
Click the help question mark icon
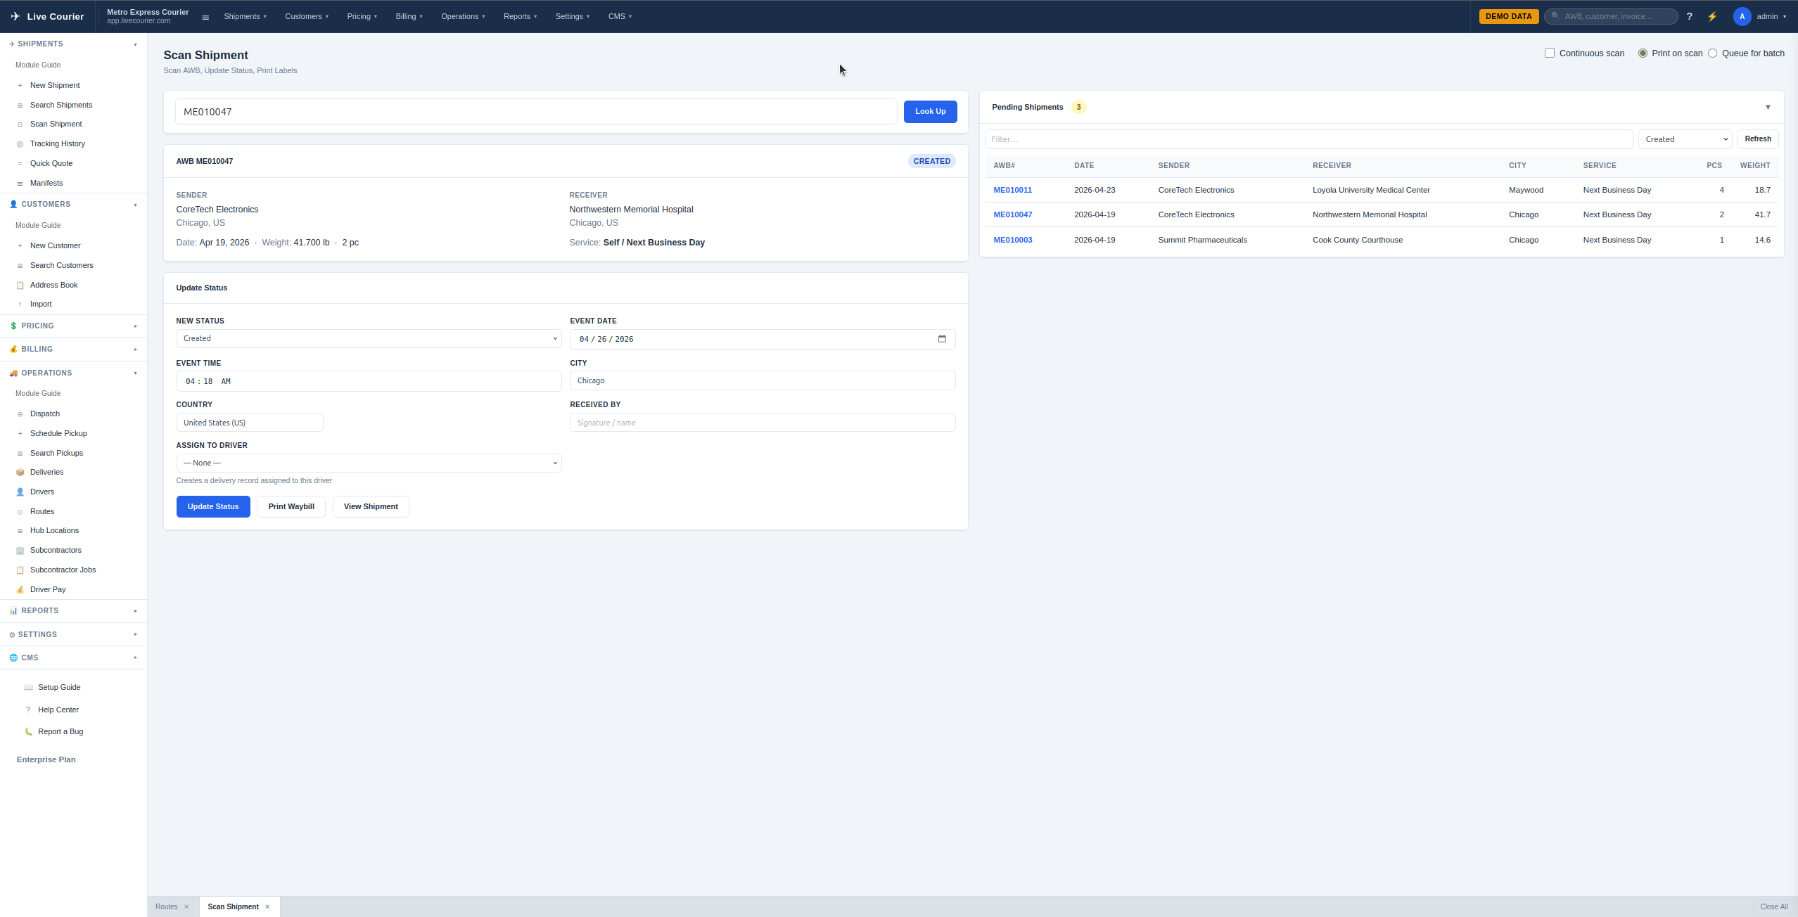(x=1689, y=16)
